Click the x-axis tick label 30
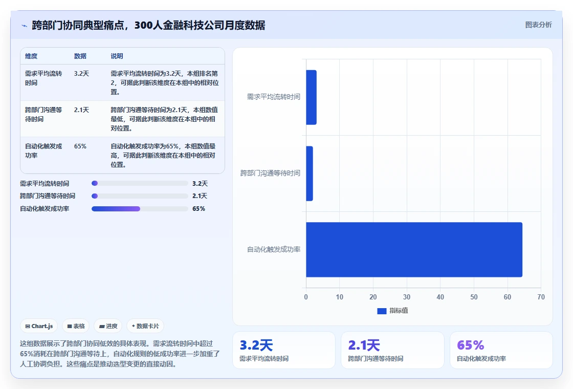 coord(407,297)
